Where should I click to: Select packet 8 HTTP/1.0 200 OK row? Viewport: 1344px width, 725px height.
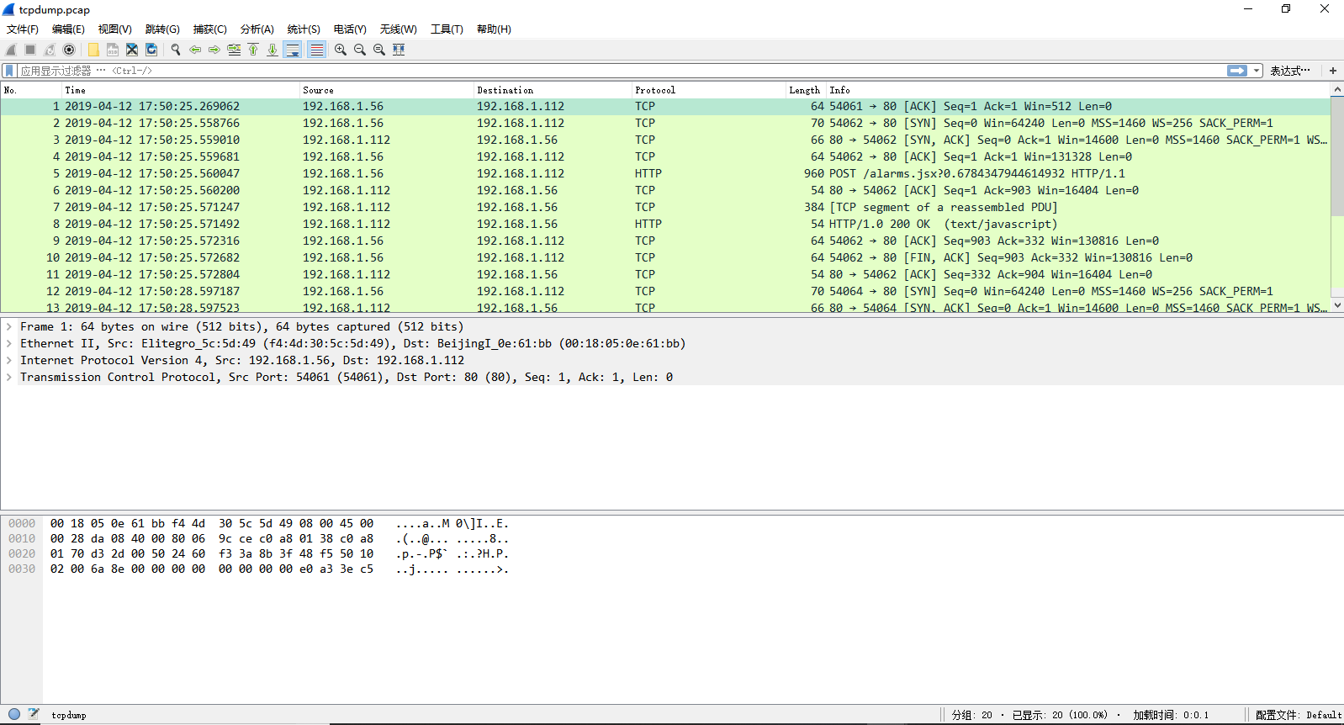665,224
